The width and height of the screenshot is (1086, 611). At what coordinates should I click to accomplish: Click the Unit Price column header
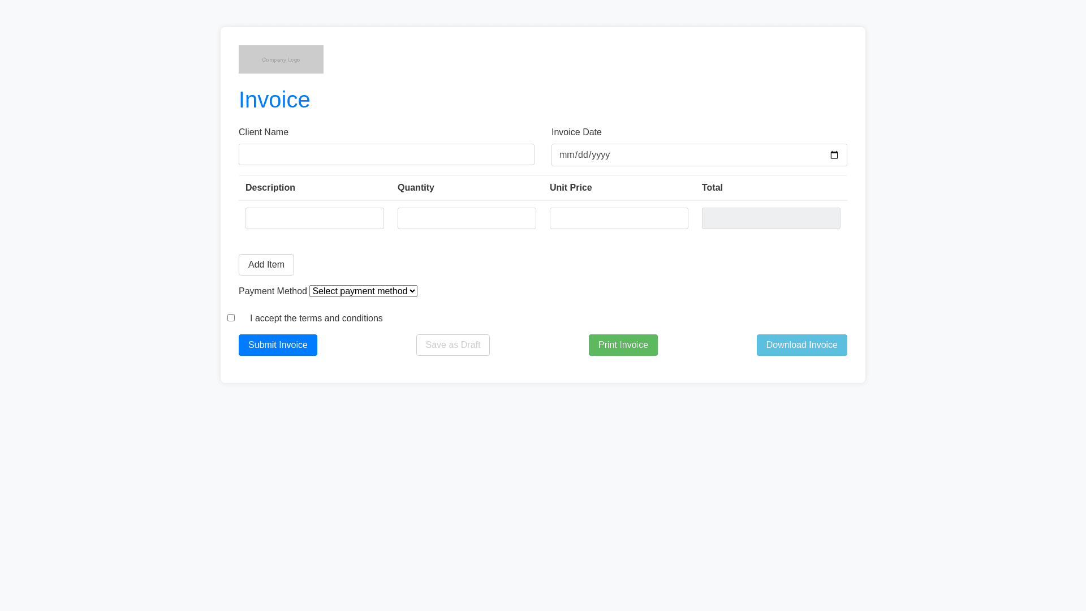pyautogui.click(x=571, y=188)
